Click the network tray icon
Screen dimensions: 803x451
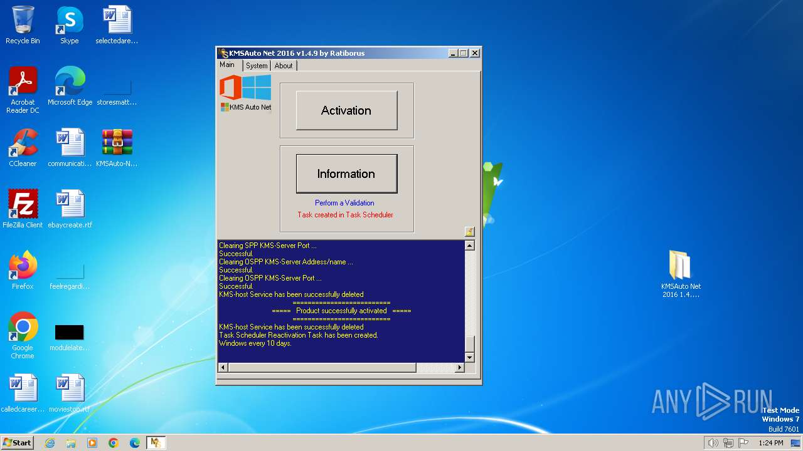pos(728,443)
